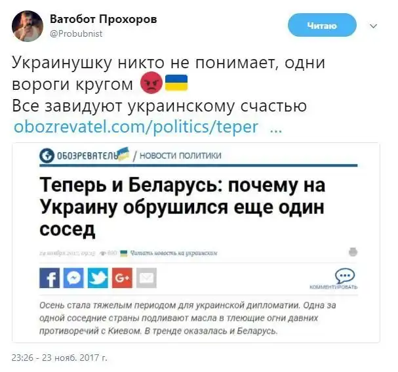
Task: Toggle the Читаю follow button
Action: 322,26
